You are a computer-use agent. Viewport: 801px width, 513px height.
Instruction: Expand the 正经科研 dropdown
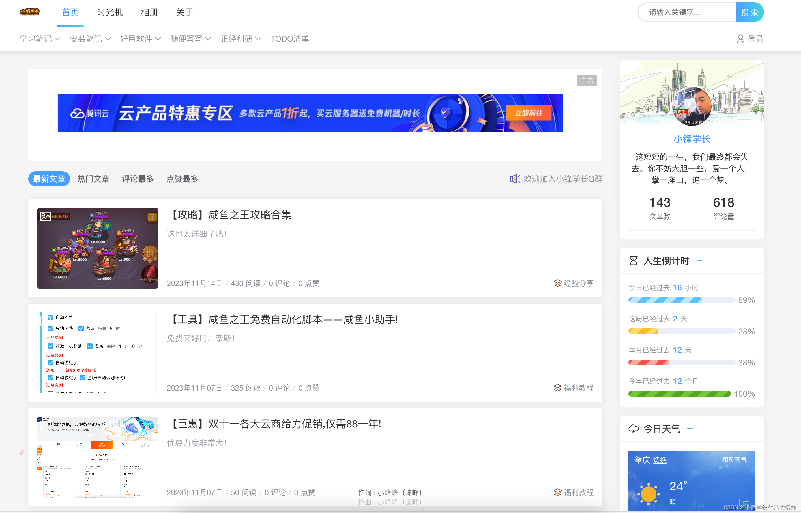coord(241,39)
